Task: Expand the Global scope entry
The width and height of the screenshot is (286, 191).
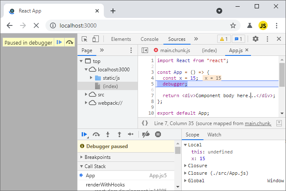Action: pos(185,181)
